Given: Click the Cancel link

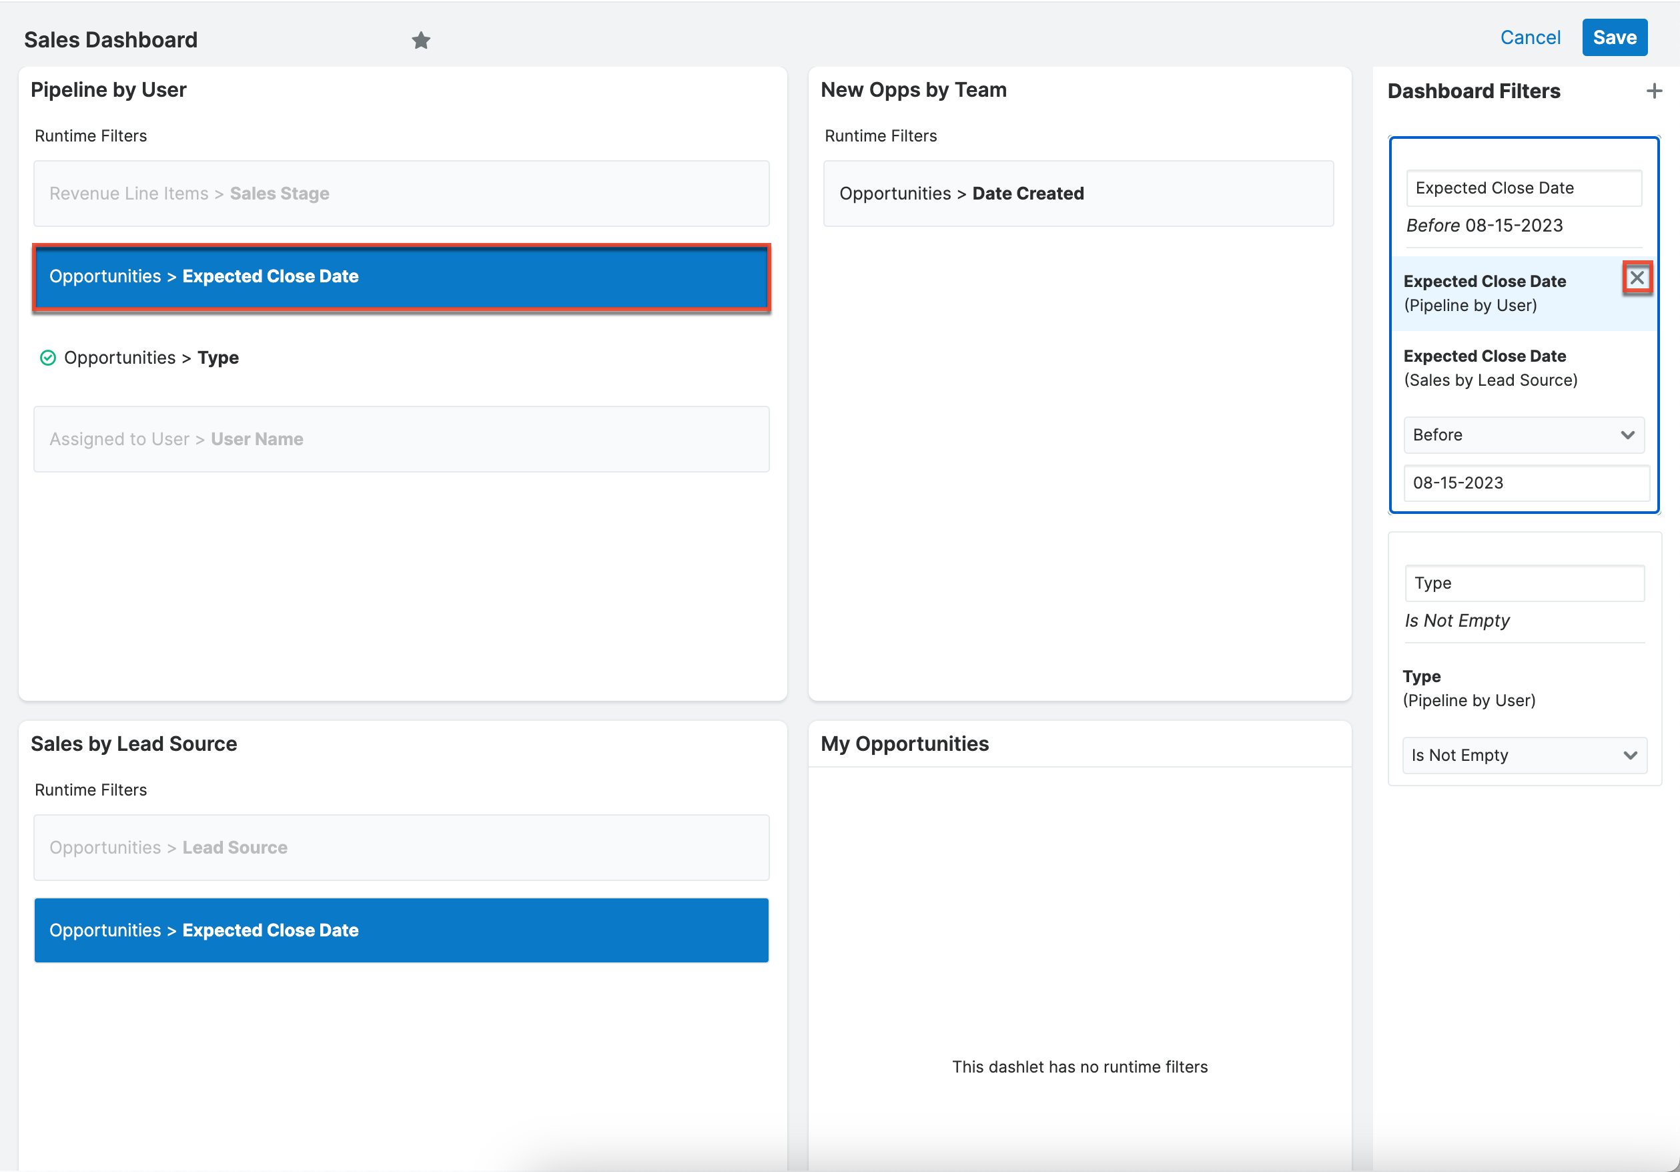Looking at the screenshot, I should tap(1530, 38).
